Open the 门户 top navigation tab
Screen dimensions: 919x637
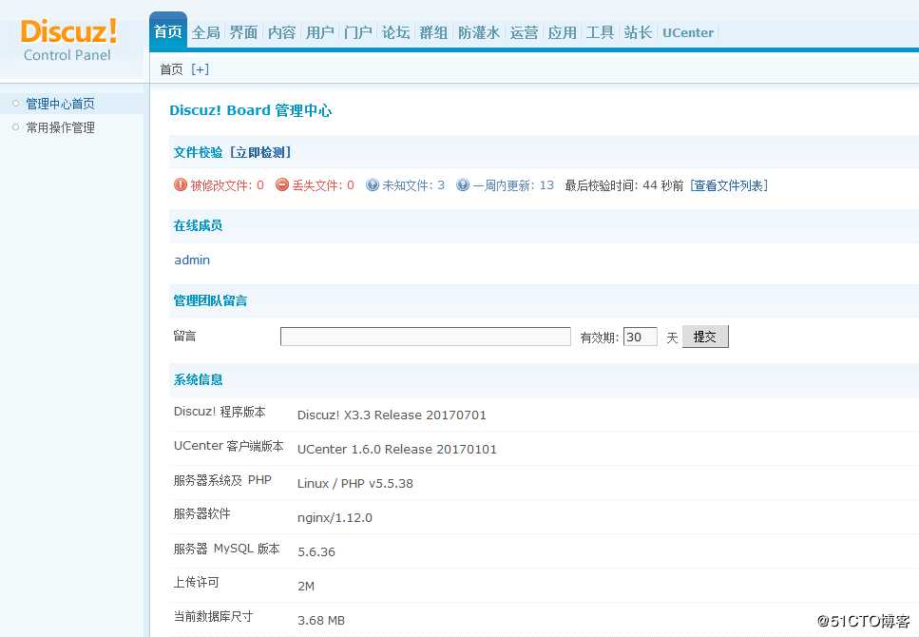[358, 32]
